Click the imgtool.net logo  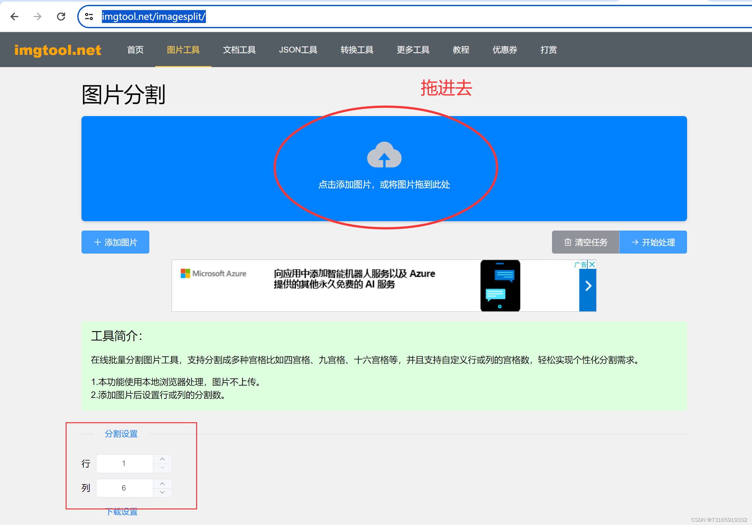click(x=58, y=50)
